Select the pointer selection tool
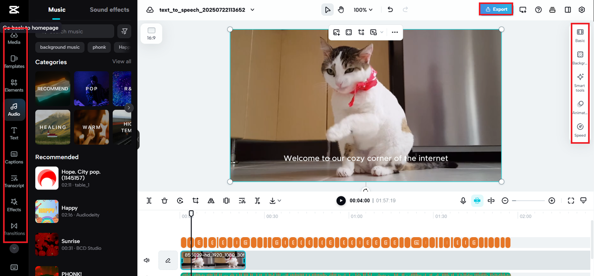 [328, 10]
